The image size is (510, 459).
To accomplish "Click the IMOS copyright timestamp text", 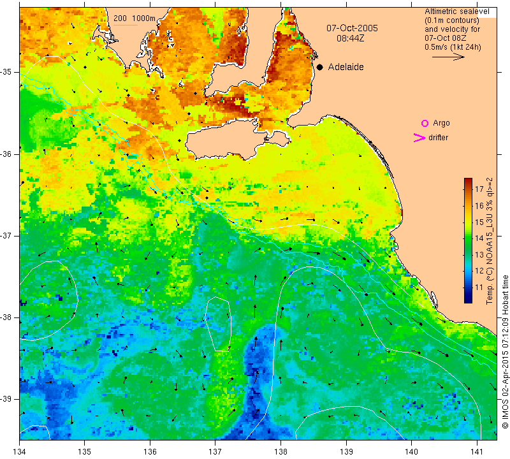I will (505, 352).
